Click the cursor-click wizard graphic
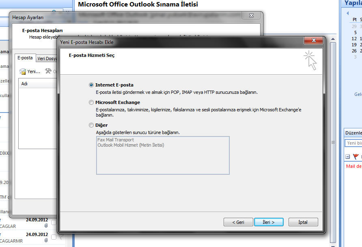The height and width of the screenshot is (247, 362). (310, 60)
